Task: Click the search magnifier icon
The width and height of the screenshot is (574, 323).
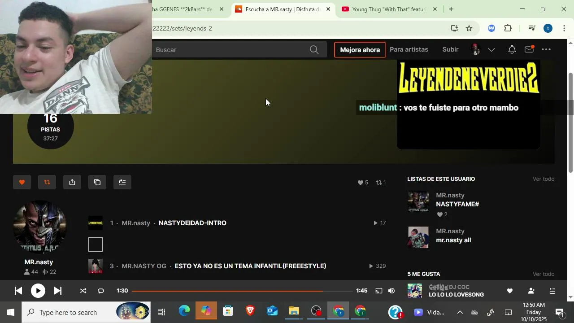Action: click(x=314, y=50)
